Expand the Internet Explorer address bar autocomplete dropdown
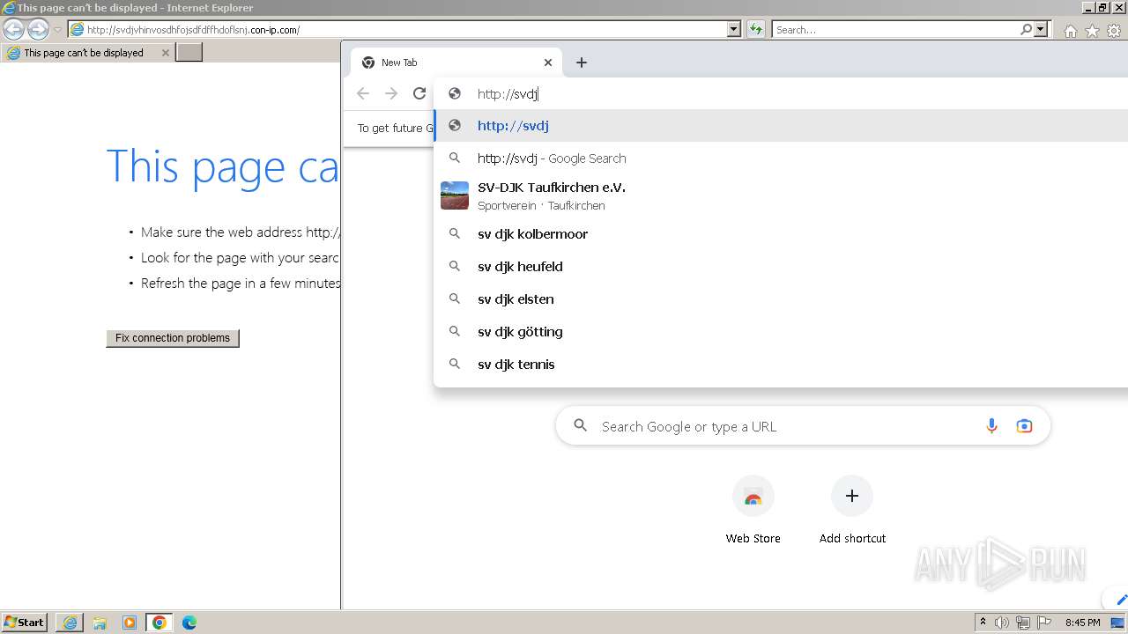The image size is (1128, 634). pos(734,30)
